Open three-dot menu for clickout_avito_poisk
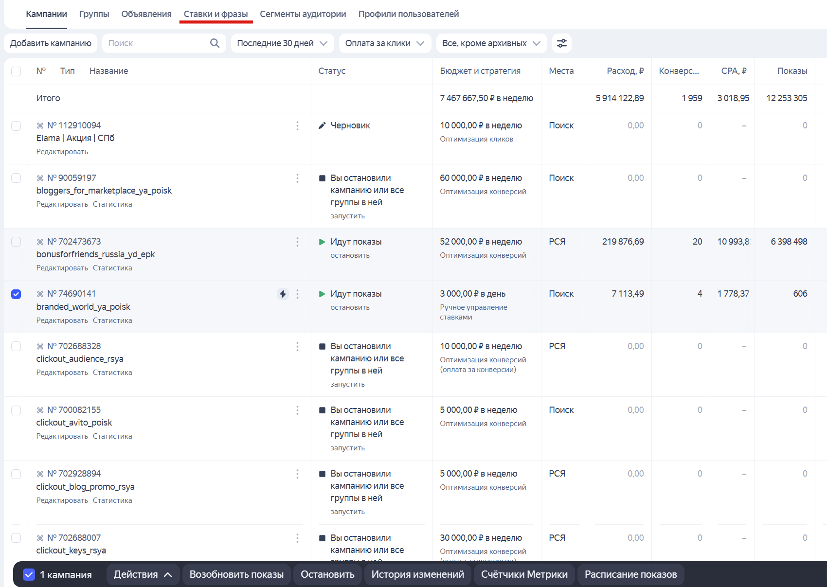Screen dimensions: 827x587 click(297, 410)
